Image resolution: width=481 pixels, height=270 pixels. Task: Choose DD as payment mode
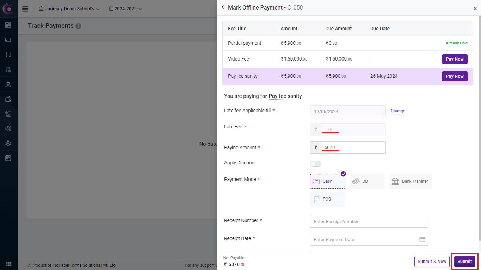367,181
